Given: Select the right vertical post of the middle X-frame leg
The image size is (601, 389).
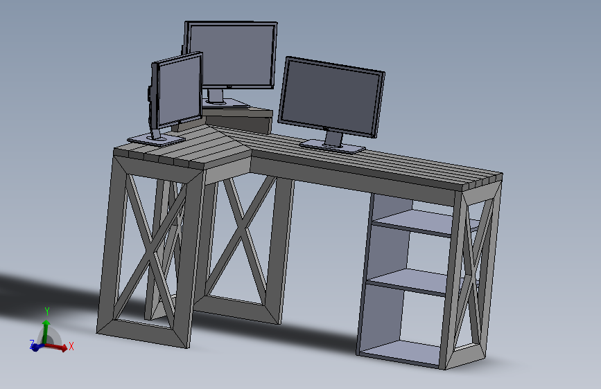Looking at the screenshot, I should pyautogui.click(x=280, y=251).
